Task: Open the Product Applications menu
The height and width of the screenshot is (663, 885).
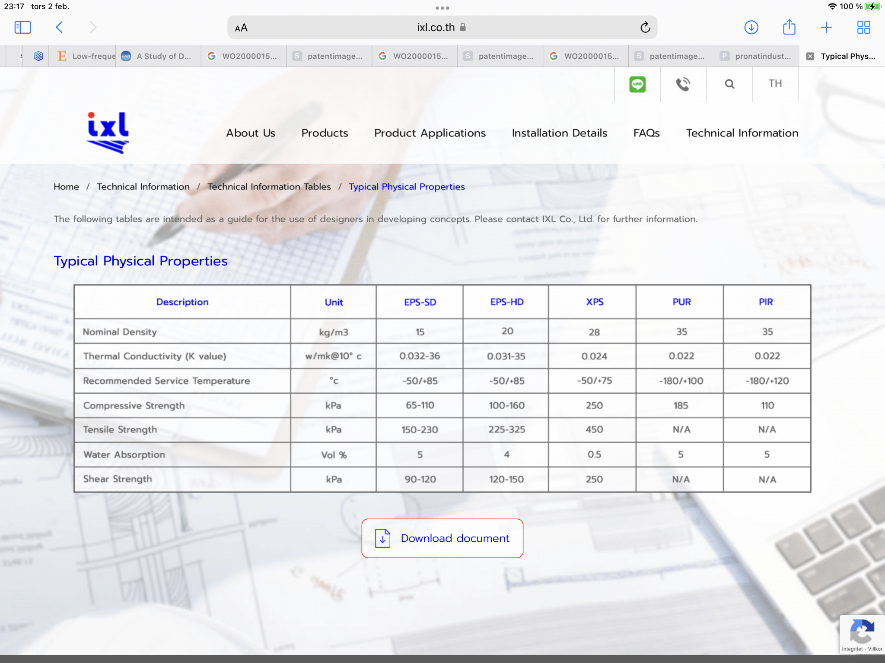Action: [430, 133]
